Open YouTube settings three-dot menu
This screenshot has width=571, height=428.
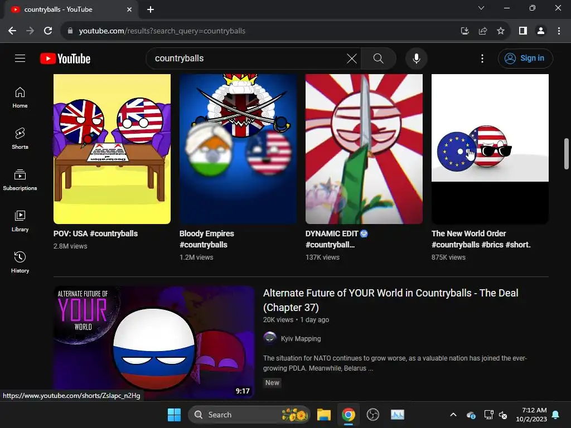pos(482,58)
